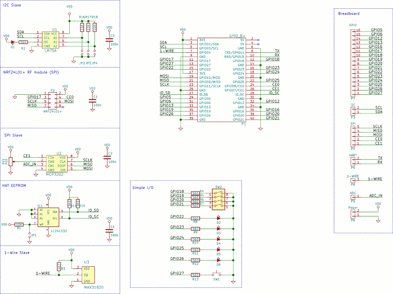Click the no-connect X on NRF24L01+ pin 8
Image resolution: width=393 pixels, height=294 pixels.
[x=63, y=107]
